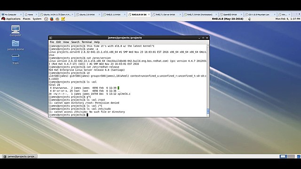Click the panel clock Mon Feb 6, 1:37 PM
This screenshot has height=169, width=301.
(287, 19)
